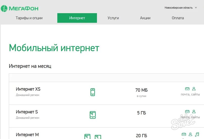Click the tablet icon in Интернет S row

[93, 115]
